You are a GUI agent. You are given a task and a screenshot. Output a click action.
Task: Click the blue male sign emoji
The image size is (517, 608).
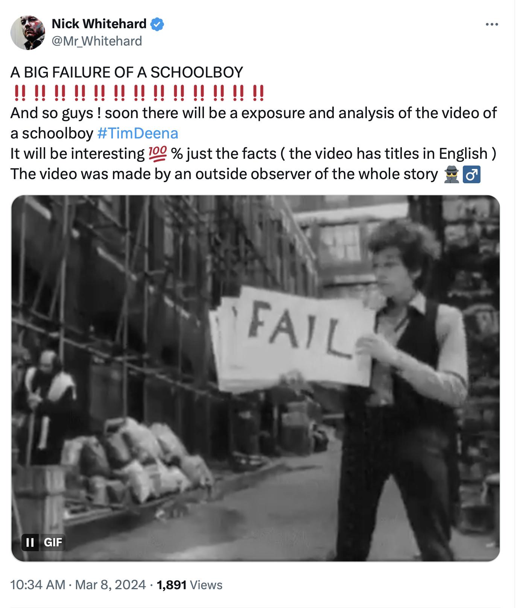pos(471,174)
